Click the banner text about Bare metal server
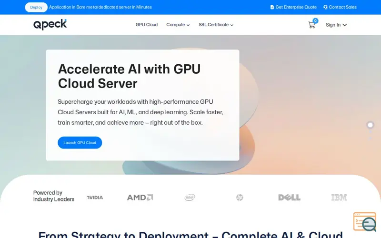The height and width of the screenshot is (238, 381). [x=100, y=7]
